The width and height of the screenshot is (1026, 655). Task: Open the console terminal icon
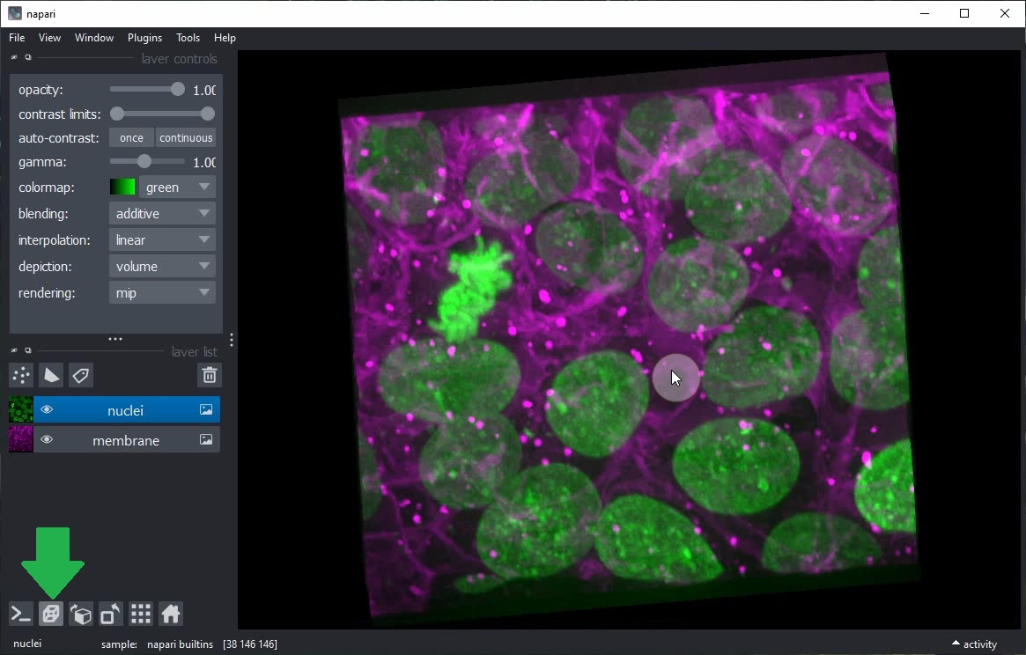(21, 614)
